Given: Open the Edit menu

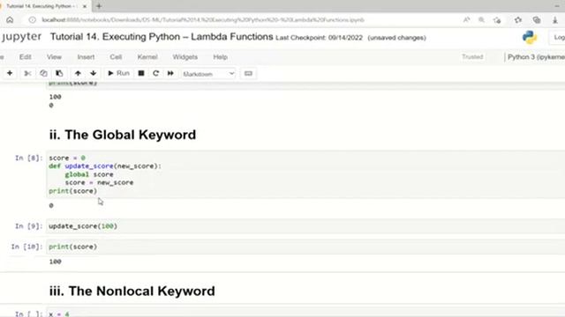Looking at the screenshot, I should pyautogui.click(x=26, y=56).
